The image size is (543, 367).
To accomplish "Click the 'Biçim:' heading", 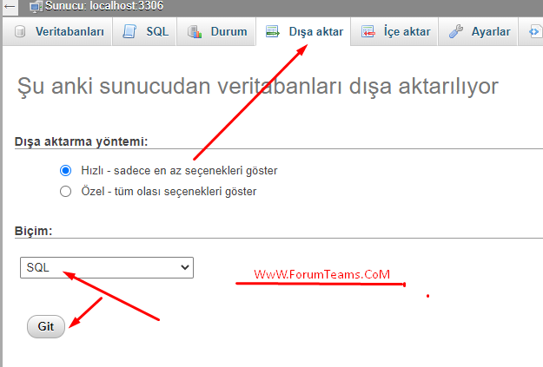I will tap(33, 231).
